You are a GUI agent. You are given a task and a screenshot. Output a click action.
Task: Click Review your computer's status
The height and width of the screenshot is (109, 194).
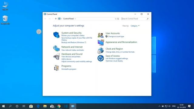73,35
